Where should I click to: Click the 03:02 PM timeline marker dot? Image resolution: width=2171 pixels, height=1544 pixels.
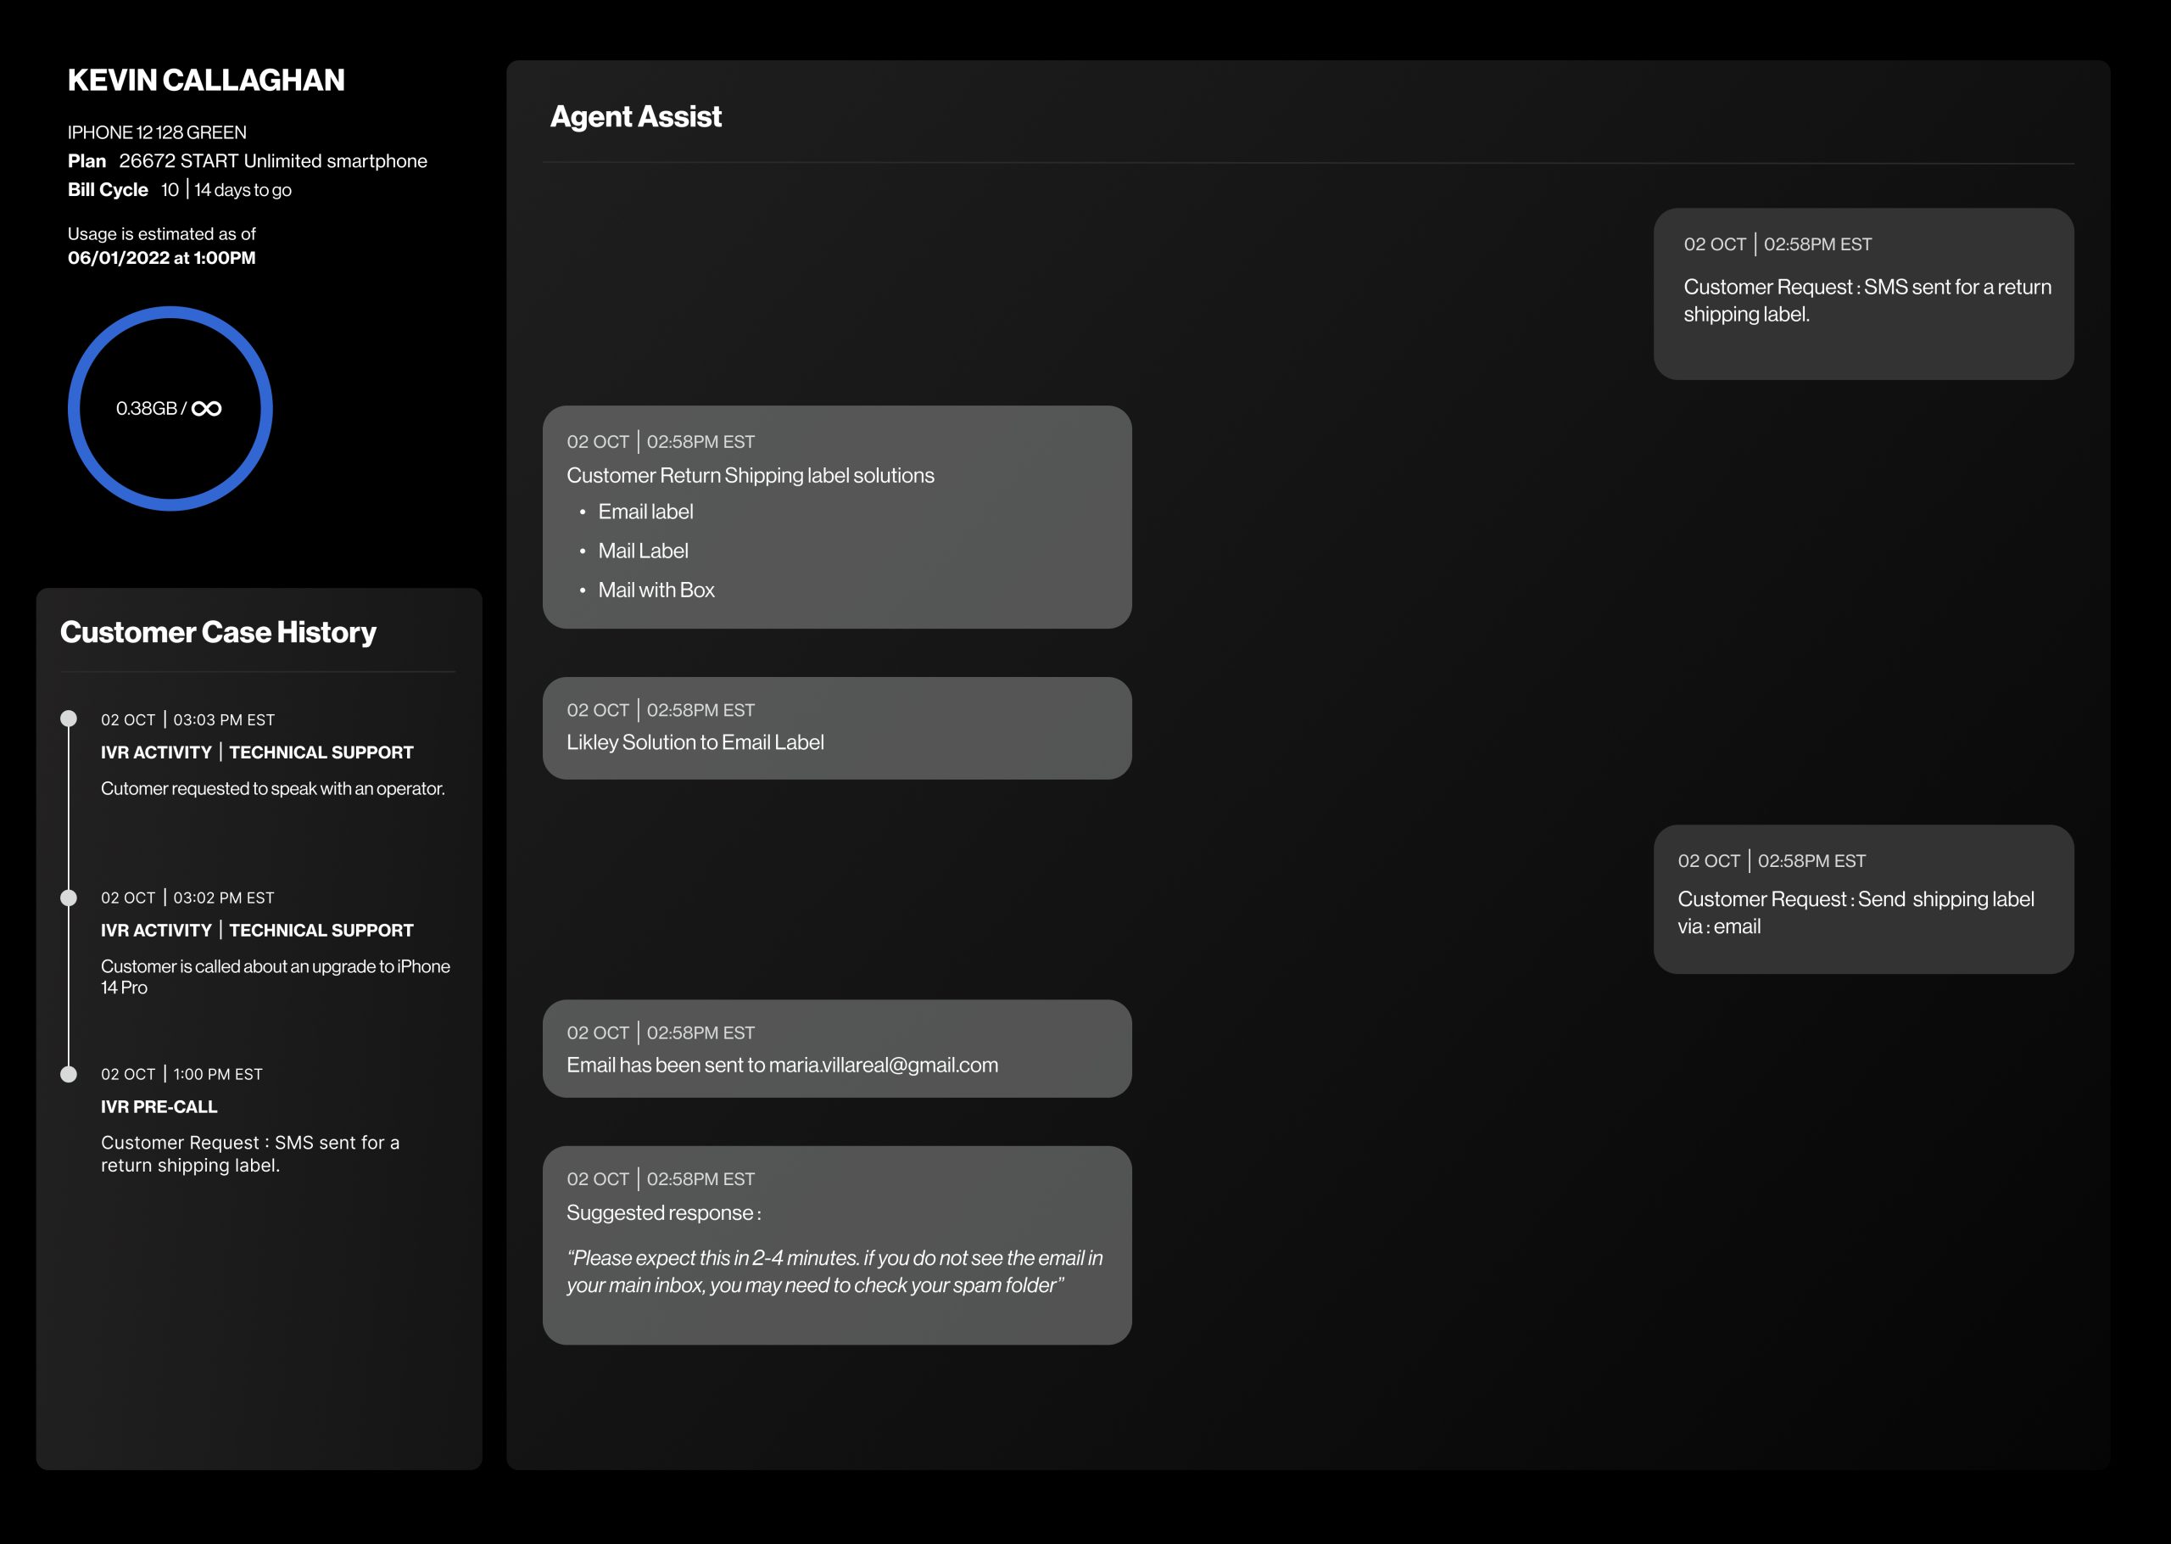click(69, 898)
